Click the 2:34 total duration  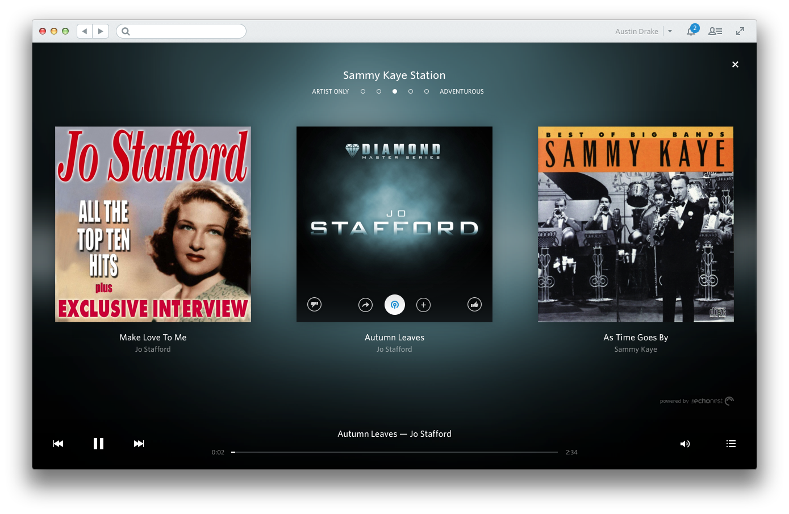tap(571, 452)
